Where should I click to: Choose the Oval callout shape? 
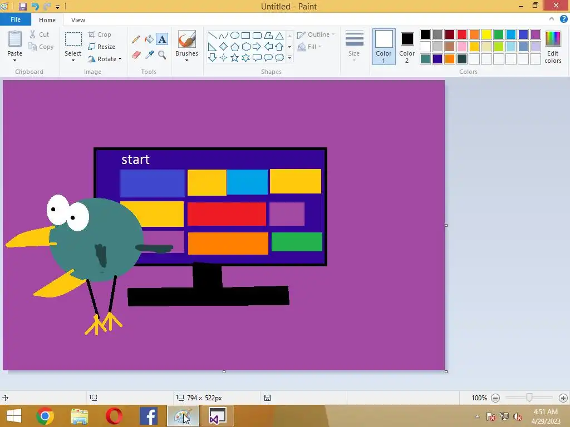(268, 58)
